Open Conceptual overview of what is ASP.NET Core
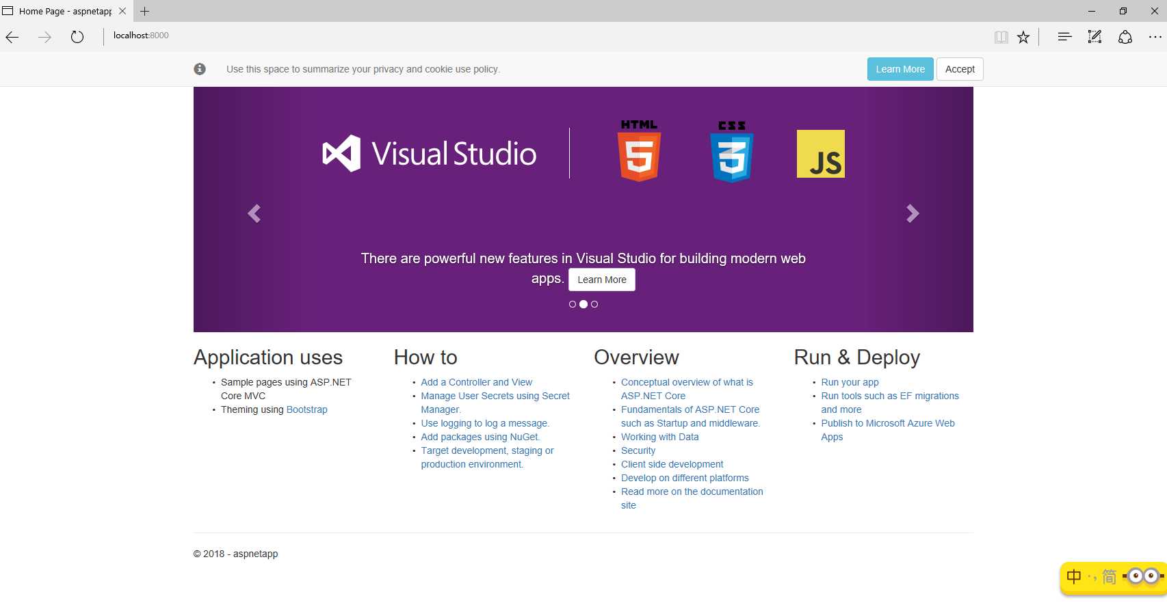Image resolution: width=1167 pixels, height=607 pixels. coord(687,389)
